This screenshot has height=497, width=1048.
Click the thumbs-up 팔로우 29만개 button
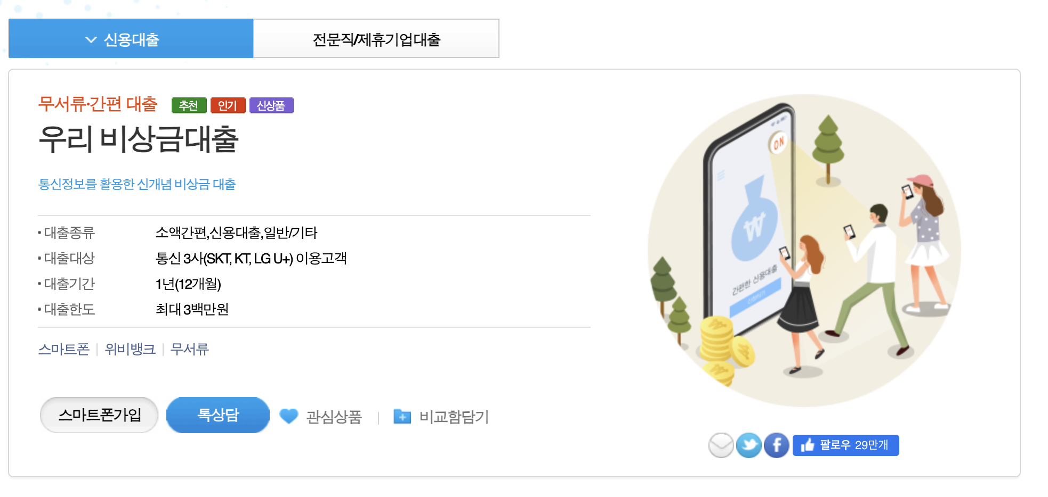pos(845,445)
